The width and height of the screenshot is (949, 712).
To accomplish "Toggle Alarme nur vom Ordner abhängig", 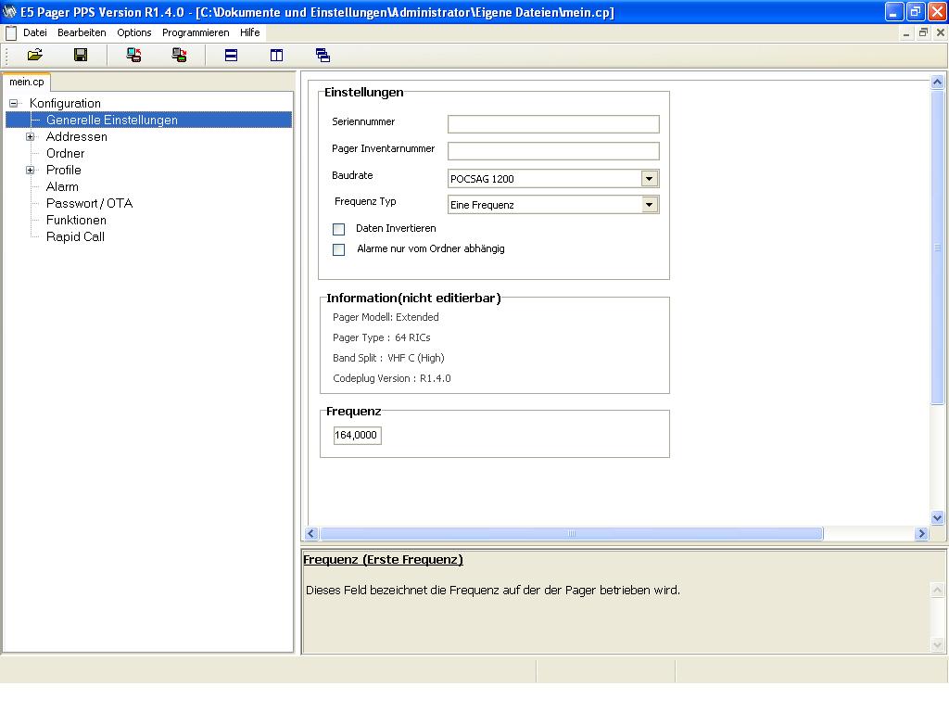I will (x=339, y=249).
